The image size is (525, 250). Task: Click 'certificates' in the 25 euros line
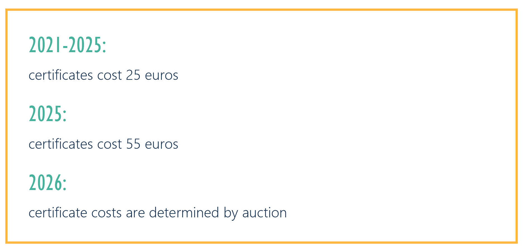click(61, 75)
